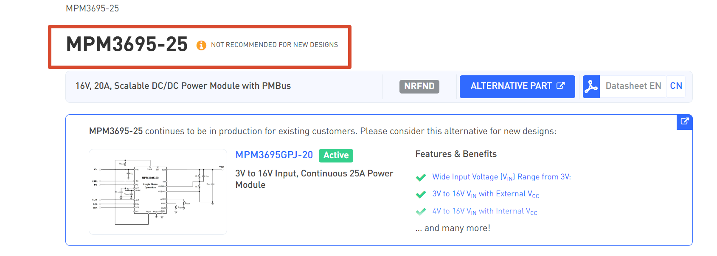717x256 pixels.
Task: Open the CN datasheet link
Action: point(676,86)
